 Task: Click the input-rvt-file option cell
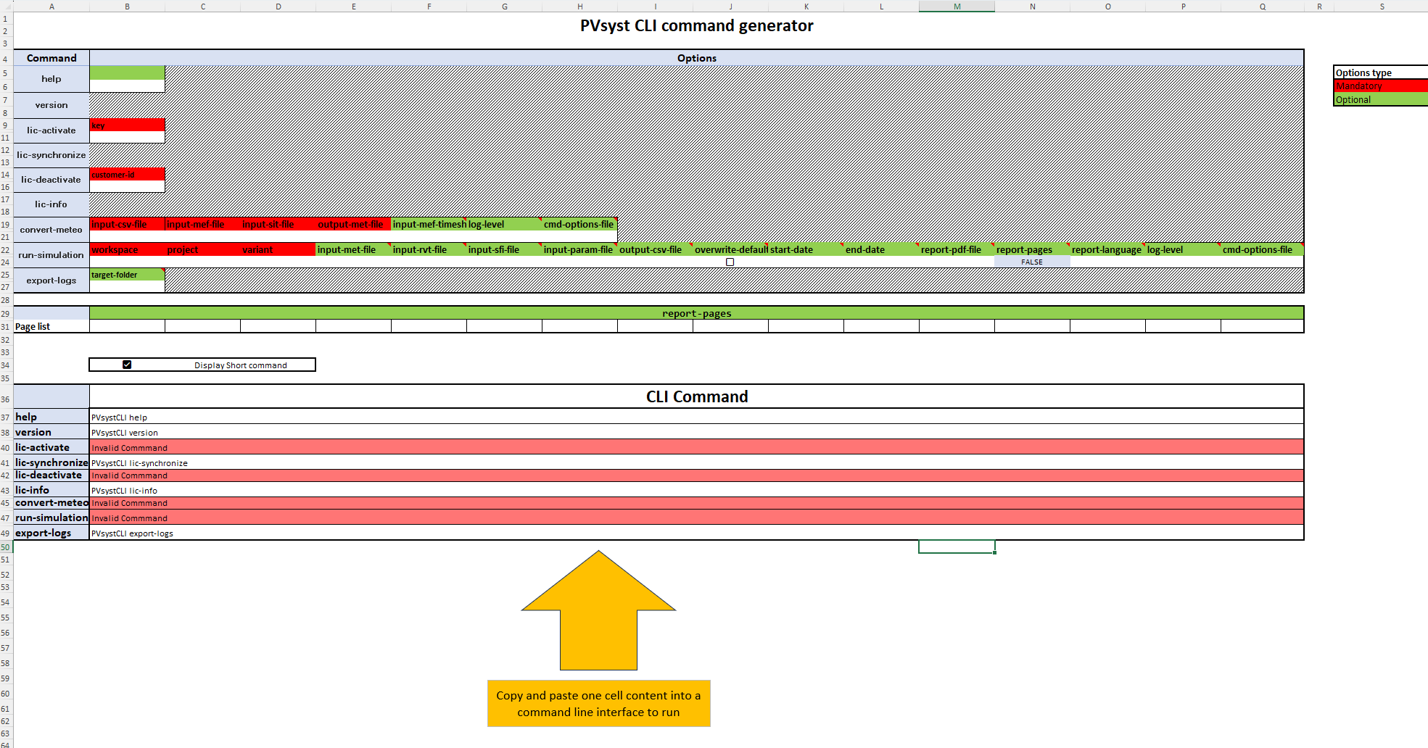(429, 249)
